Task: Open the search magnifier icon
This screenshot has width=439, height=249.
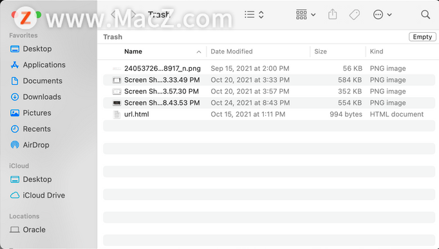Action: click(425, 15)
